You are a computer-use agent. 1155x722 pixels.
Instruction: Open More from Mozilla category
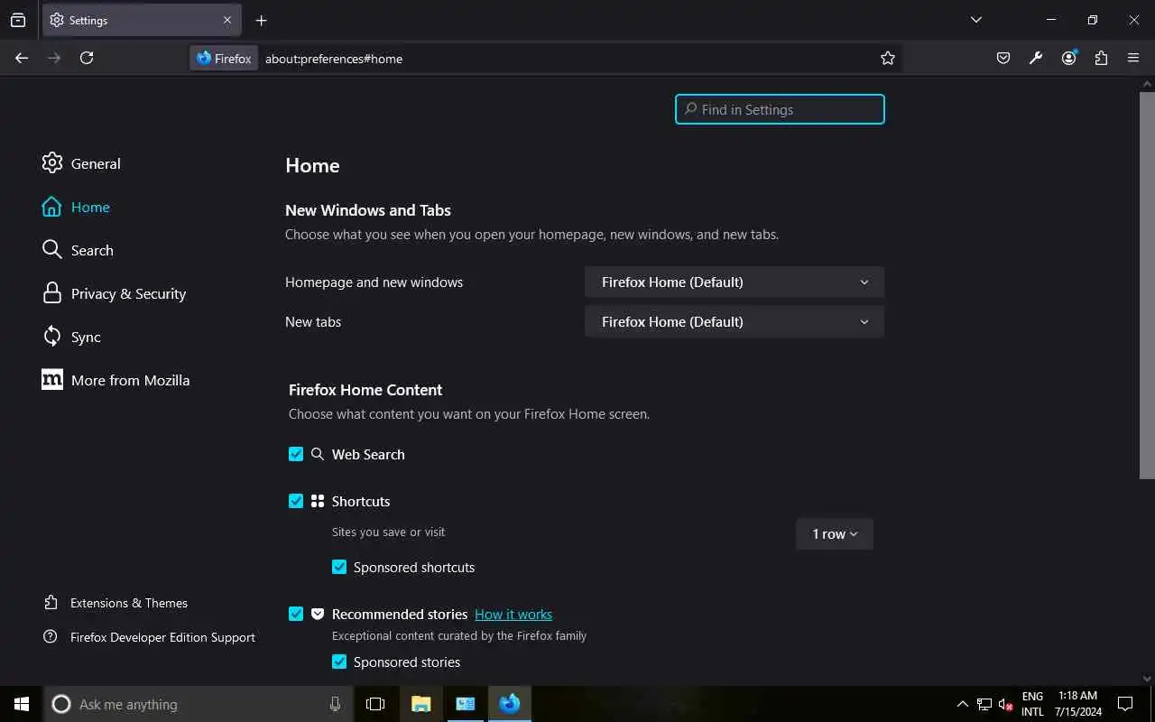point(115,380)
